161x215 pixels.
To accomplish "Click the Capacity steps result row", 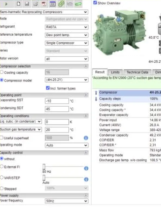I will 130,99.
